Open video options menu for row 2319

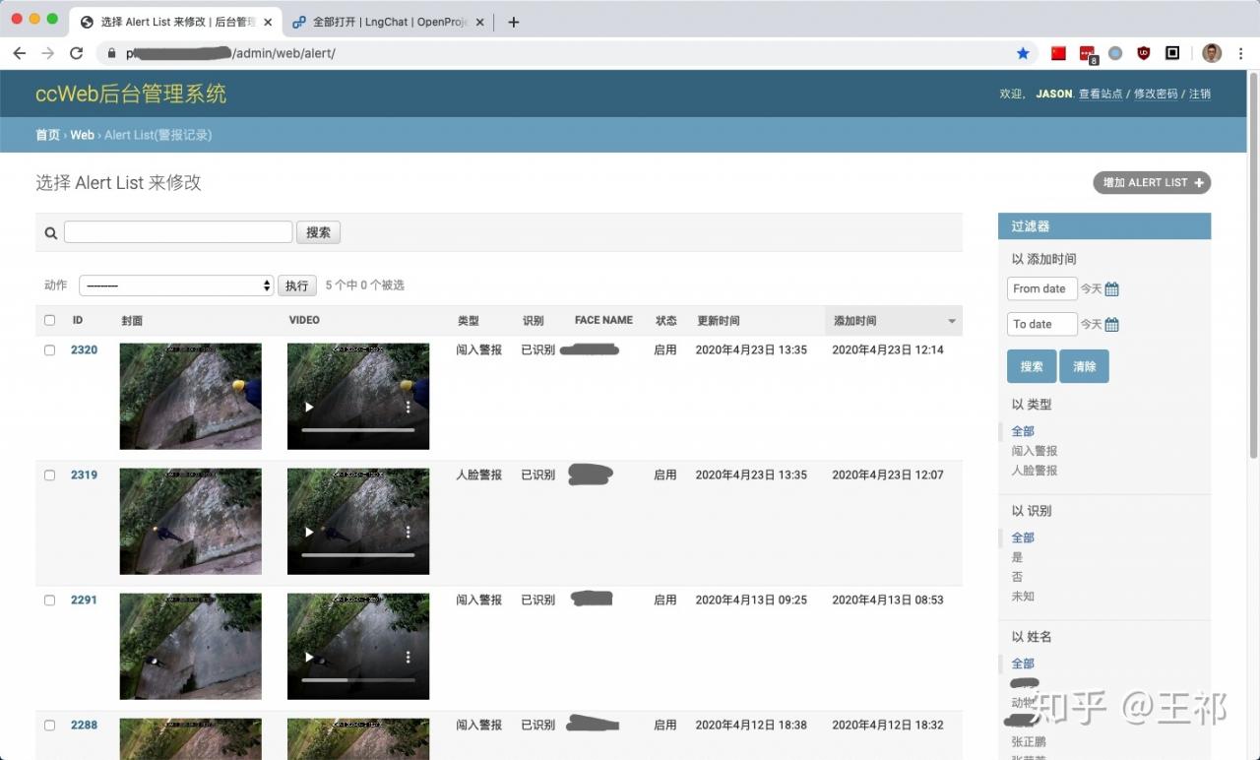[x=409, y=532]
